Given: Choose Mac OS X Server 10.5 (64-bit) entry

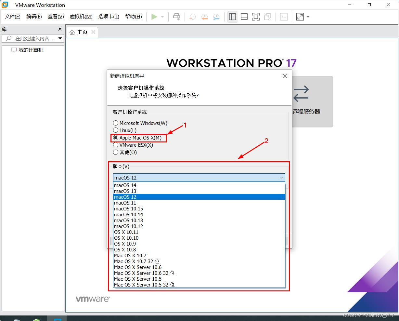Looking at the screenshot, I should pos(199,279).
